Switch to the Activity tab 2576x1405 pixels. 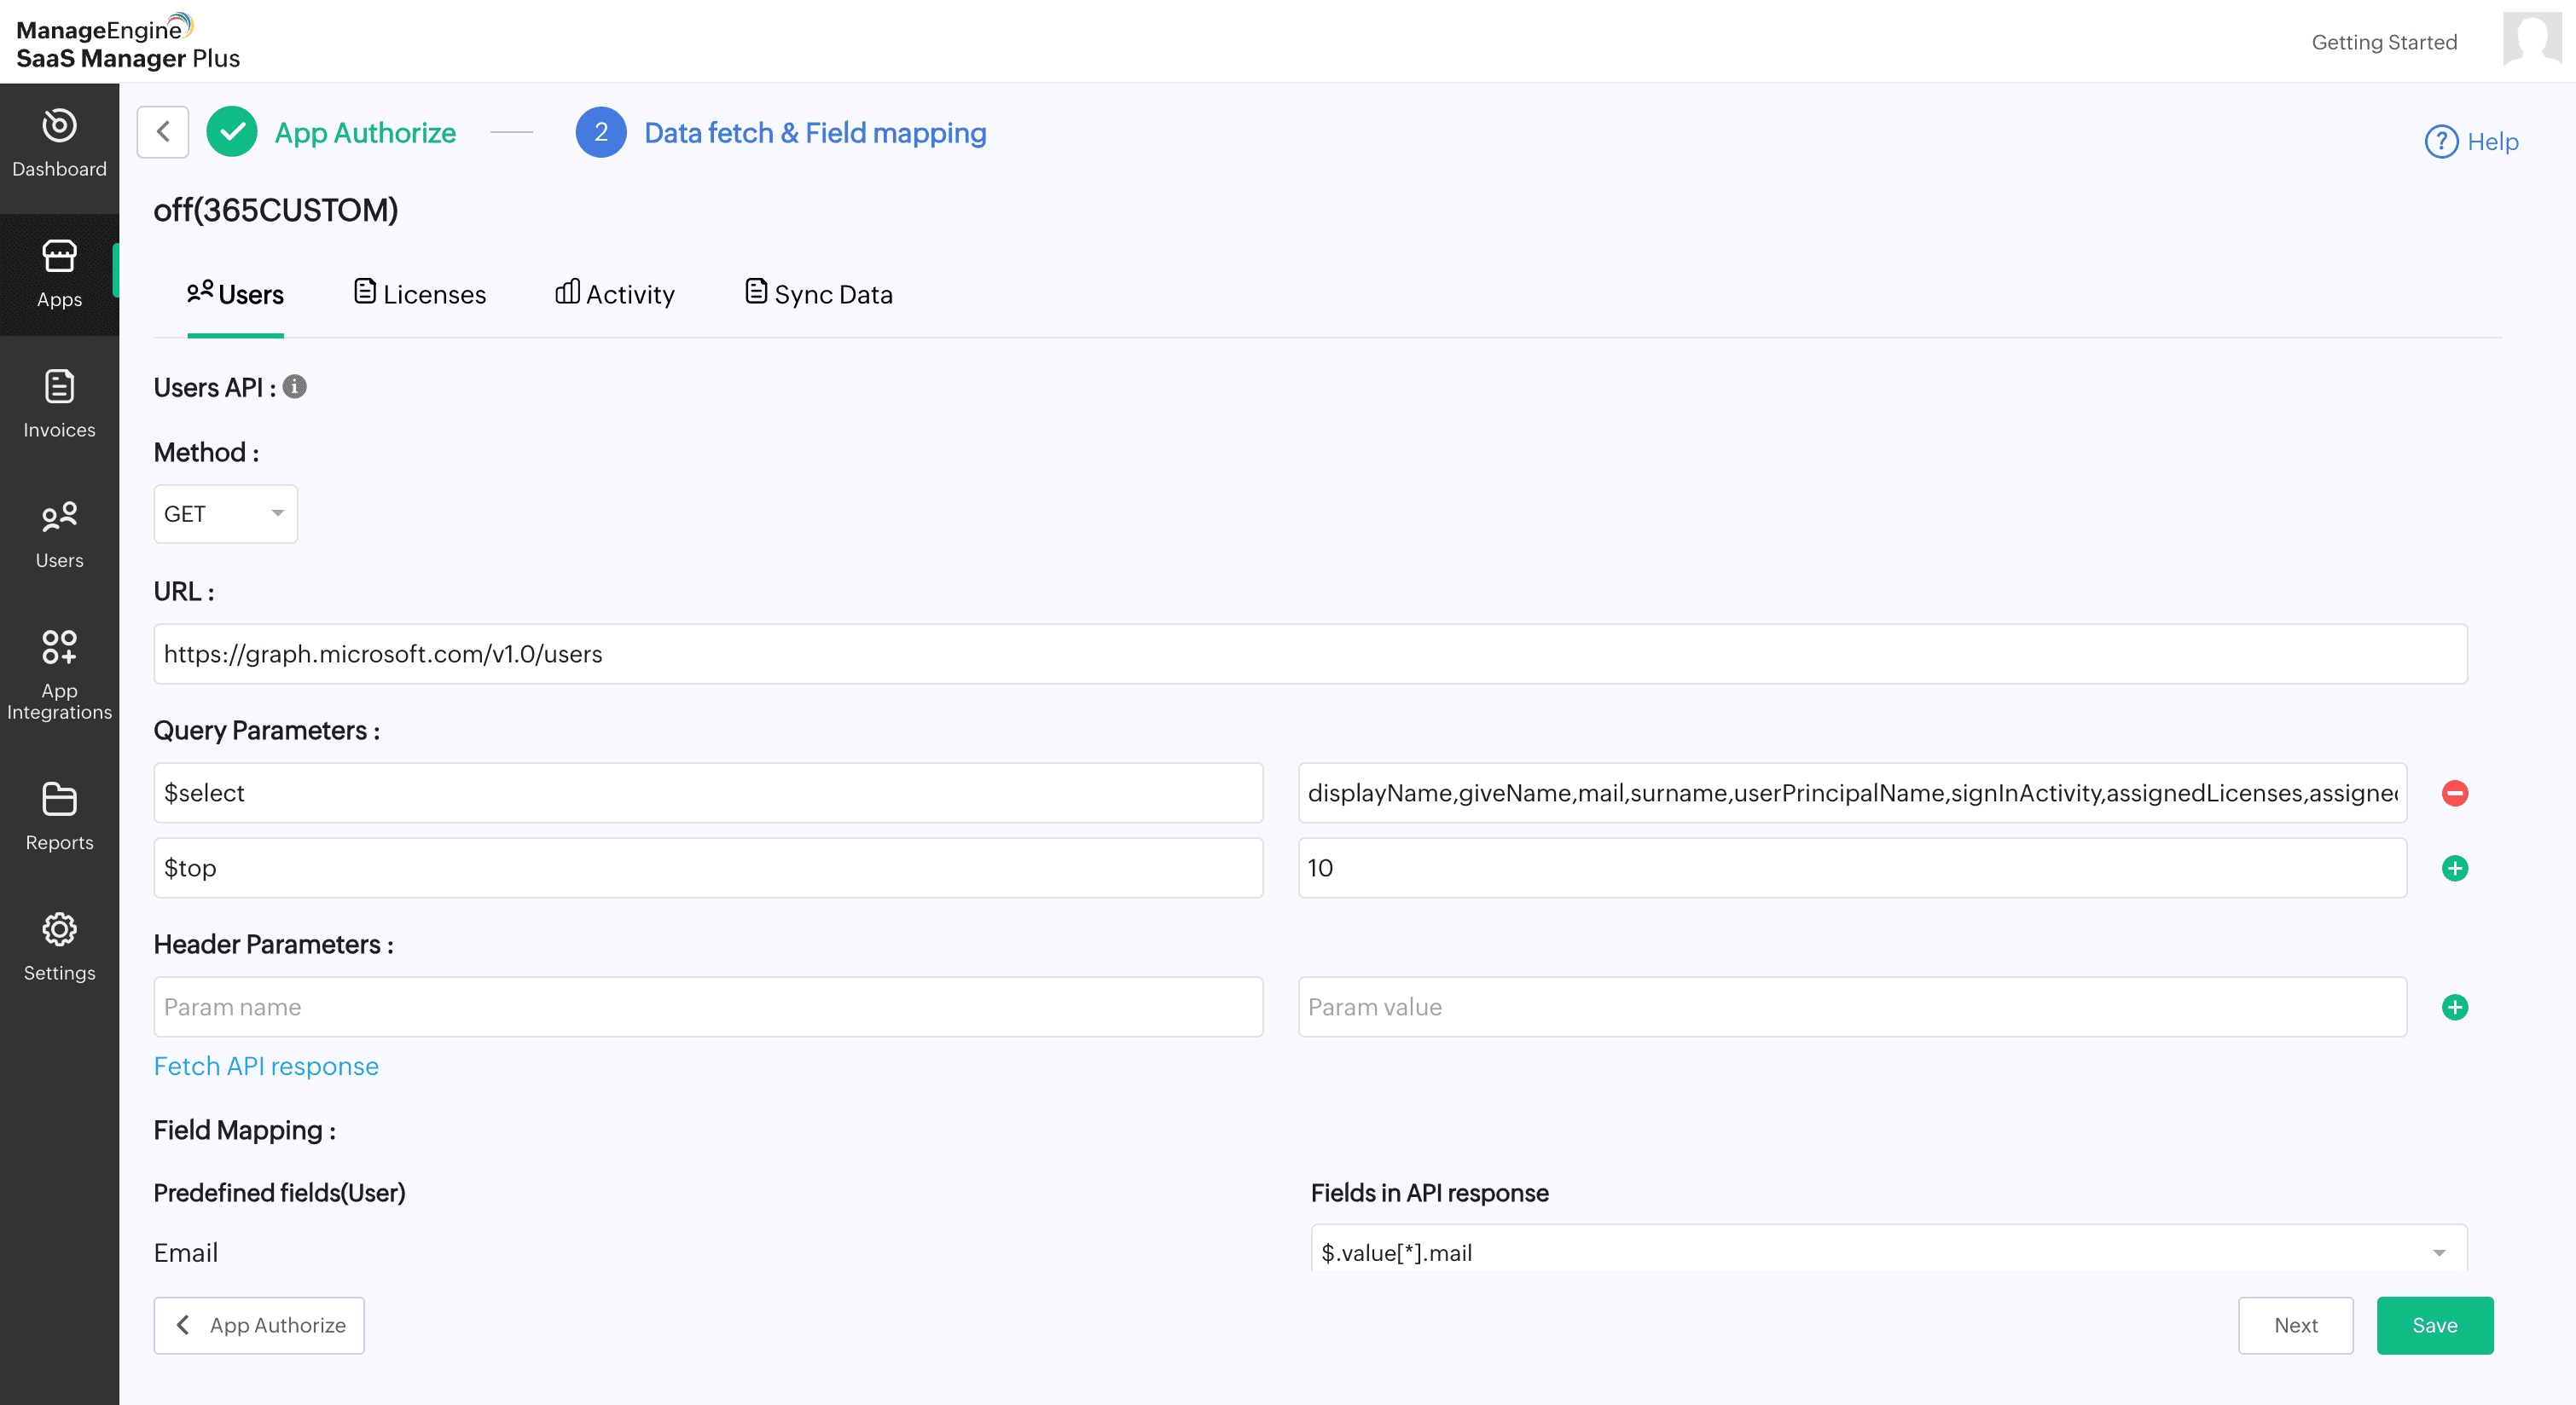pyautogui.click(x=615, y=294)
